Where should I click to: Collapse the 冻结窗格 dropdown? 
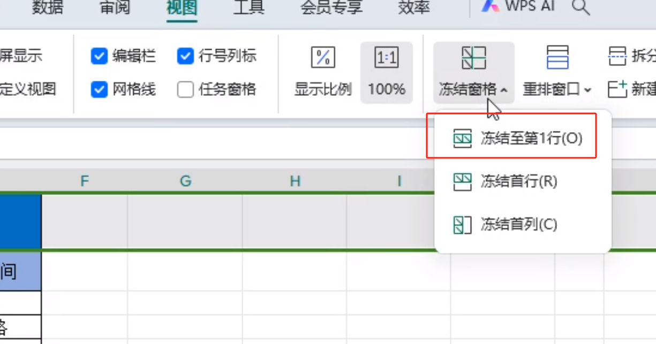click(x=473, y=72)
